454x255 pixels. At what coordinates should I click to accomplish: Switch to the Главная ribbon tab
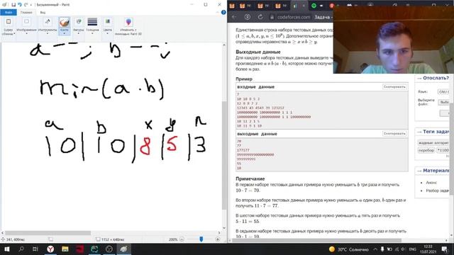(x=26, y=13)
